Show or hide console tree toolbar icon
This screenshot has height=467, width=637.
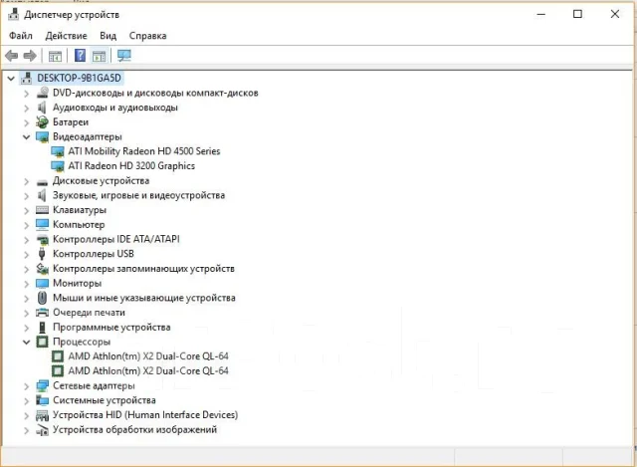click(x=55, y=56)
